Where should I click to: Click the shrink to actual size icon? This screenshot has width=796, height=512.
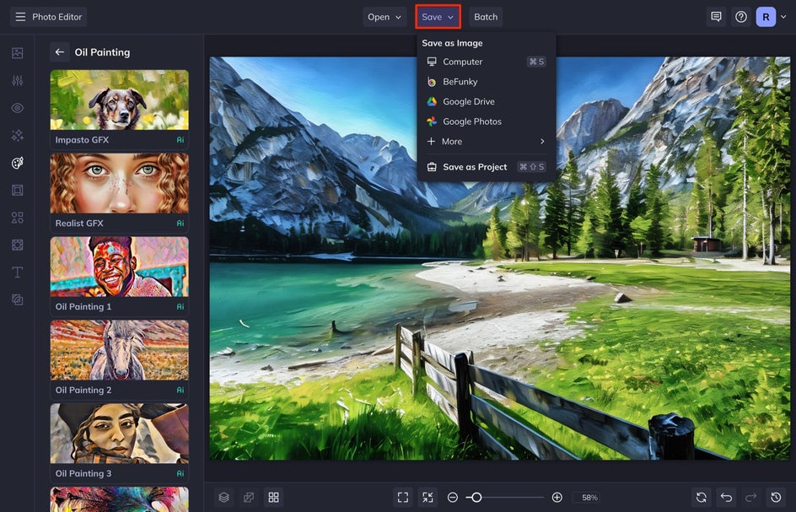[x=428, y=498]
